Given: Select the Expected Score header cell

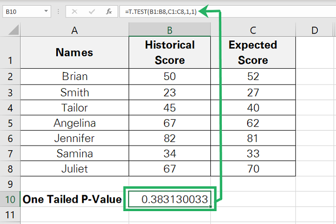Looking at the screenshot, I should point(253,53).
